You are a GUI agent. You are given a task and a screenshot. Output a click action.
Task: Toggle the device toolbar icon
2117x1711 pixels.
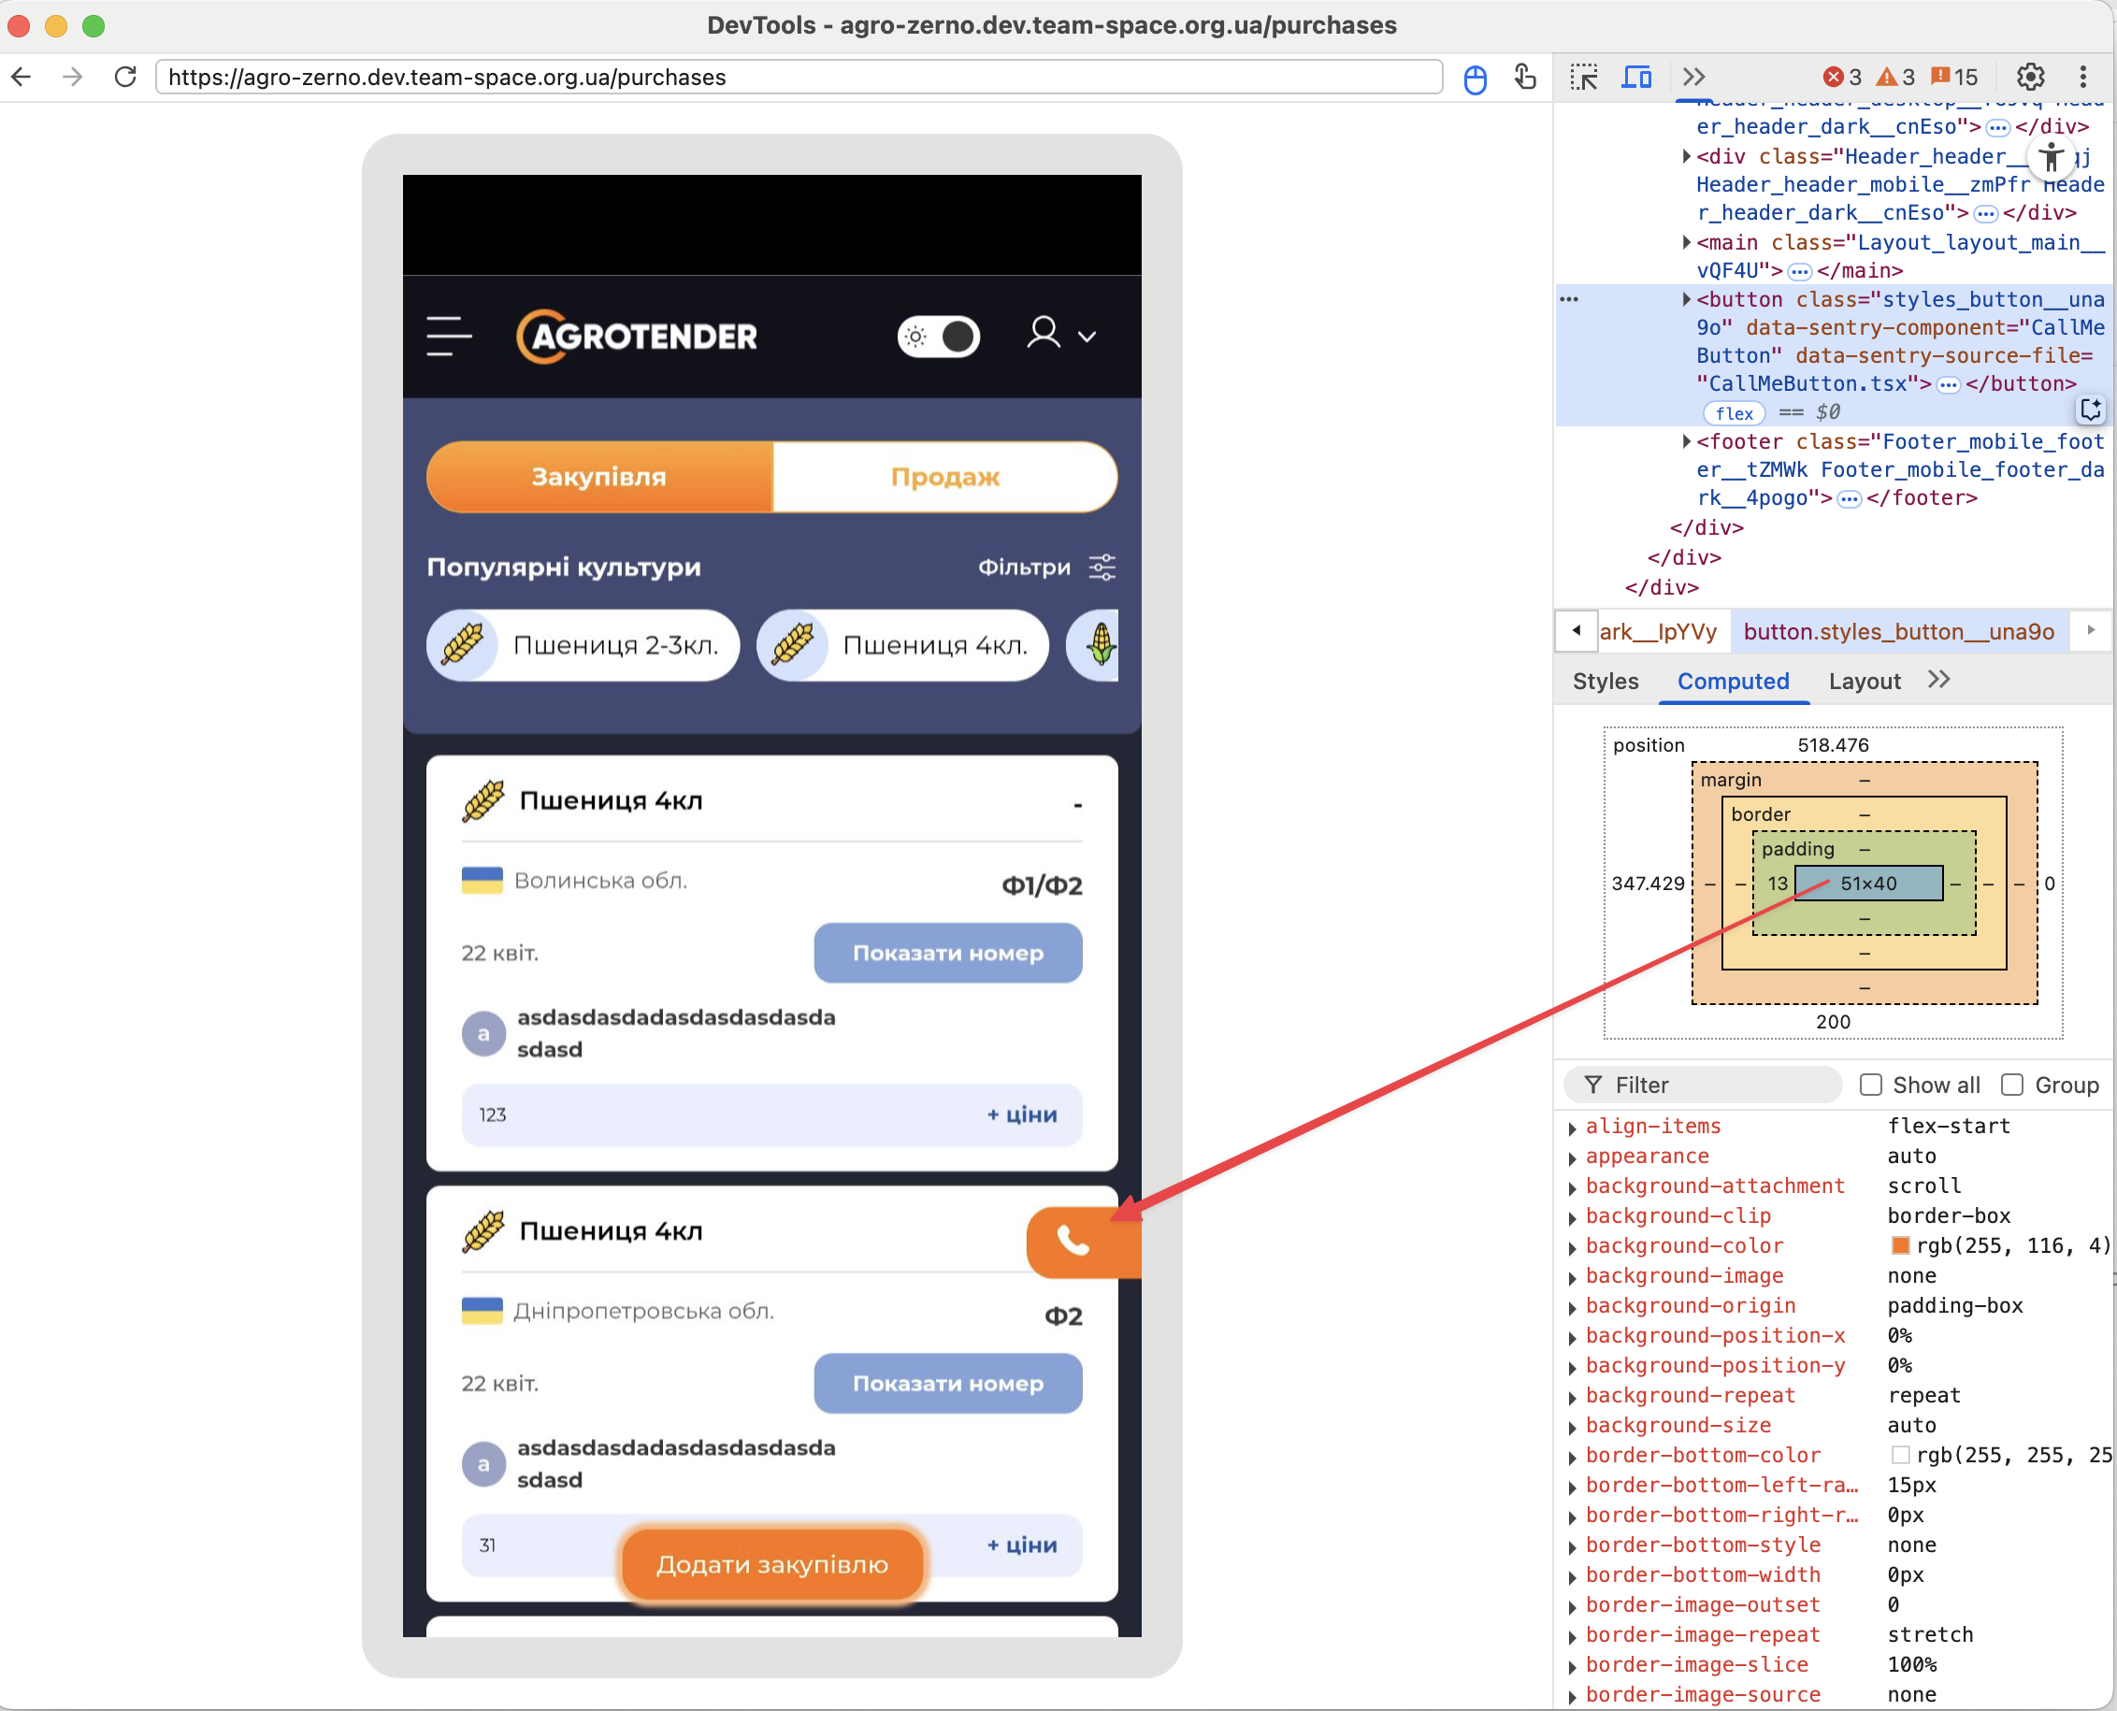[x=1636, y=77]
